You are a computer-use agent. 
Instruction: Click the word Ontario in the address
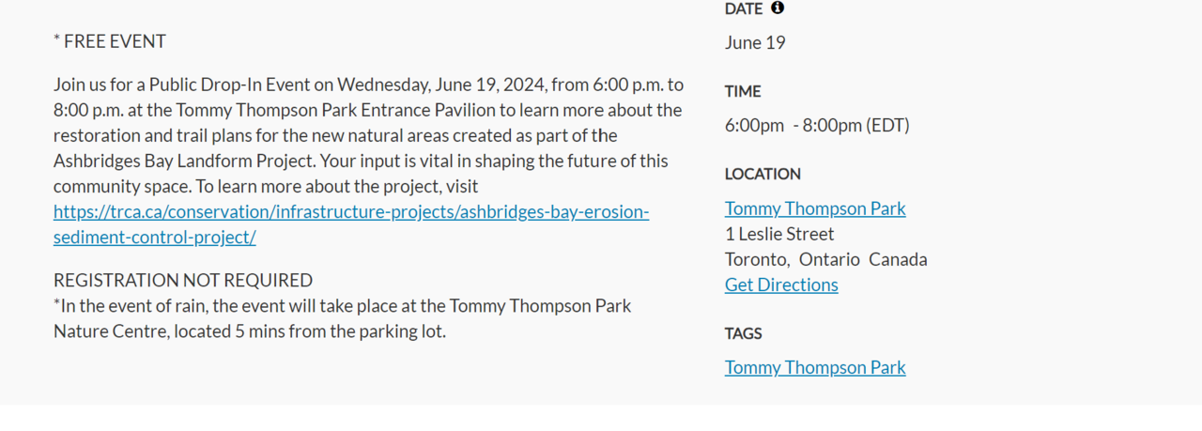828,259
